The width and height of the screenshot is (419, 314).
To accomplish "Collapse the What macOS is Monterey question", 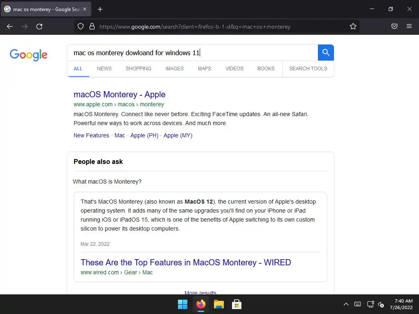I will click(x=107, y=182).
